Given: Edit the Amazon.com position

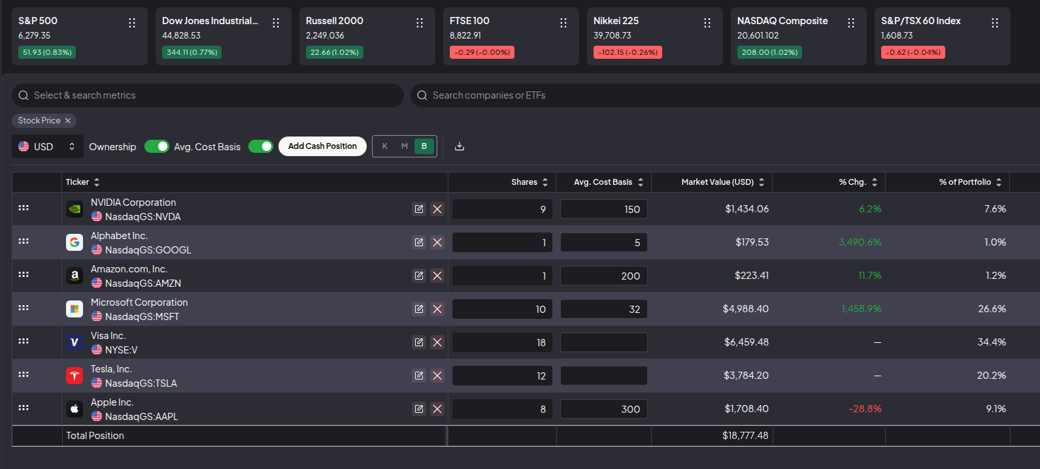Looking at the screenshot, I should click(x=419, y=276).
